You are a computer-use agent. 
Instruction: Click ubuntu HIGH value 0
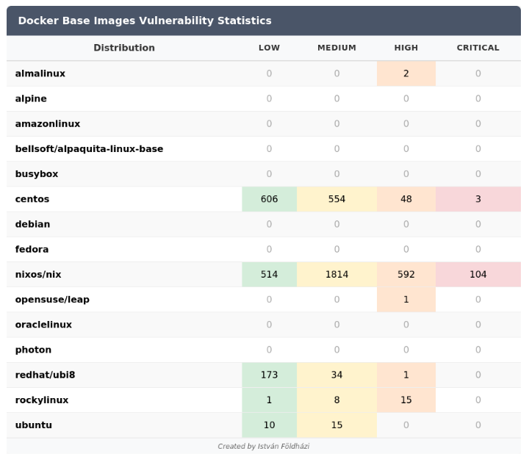pyautogui.click(x=406, y=425)
